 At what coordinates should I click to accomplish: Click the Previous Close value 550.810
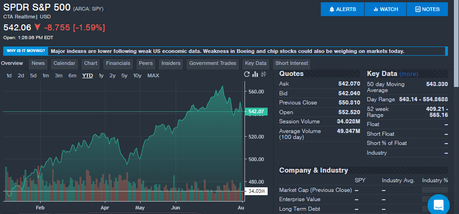349,103
